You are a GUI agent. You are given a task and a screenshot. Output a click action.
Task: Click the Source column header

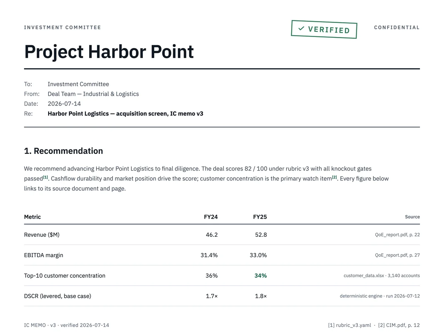(413, 217)
